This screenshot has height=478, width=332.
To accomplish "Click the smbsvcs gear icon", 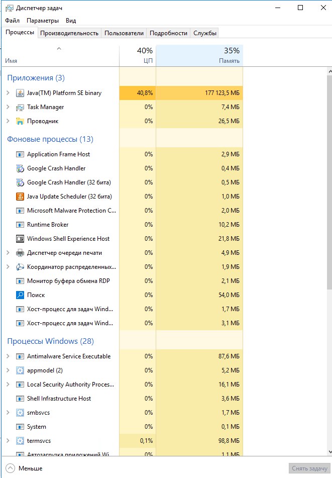I will [20, 413].
